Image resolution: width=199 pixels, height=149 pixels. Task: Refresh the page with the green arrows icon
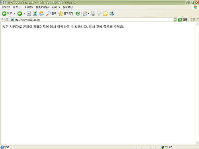point(35,14)
